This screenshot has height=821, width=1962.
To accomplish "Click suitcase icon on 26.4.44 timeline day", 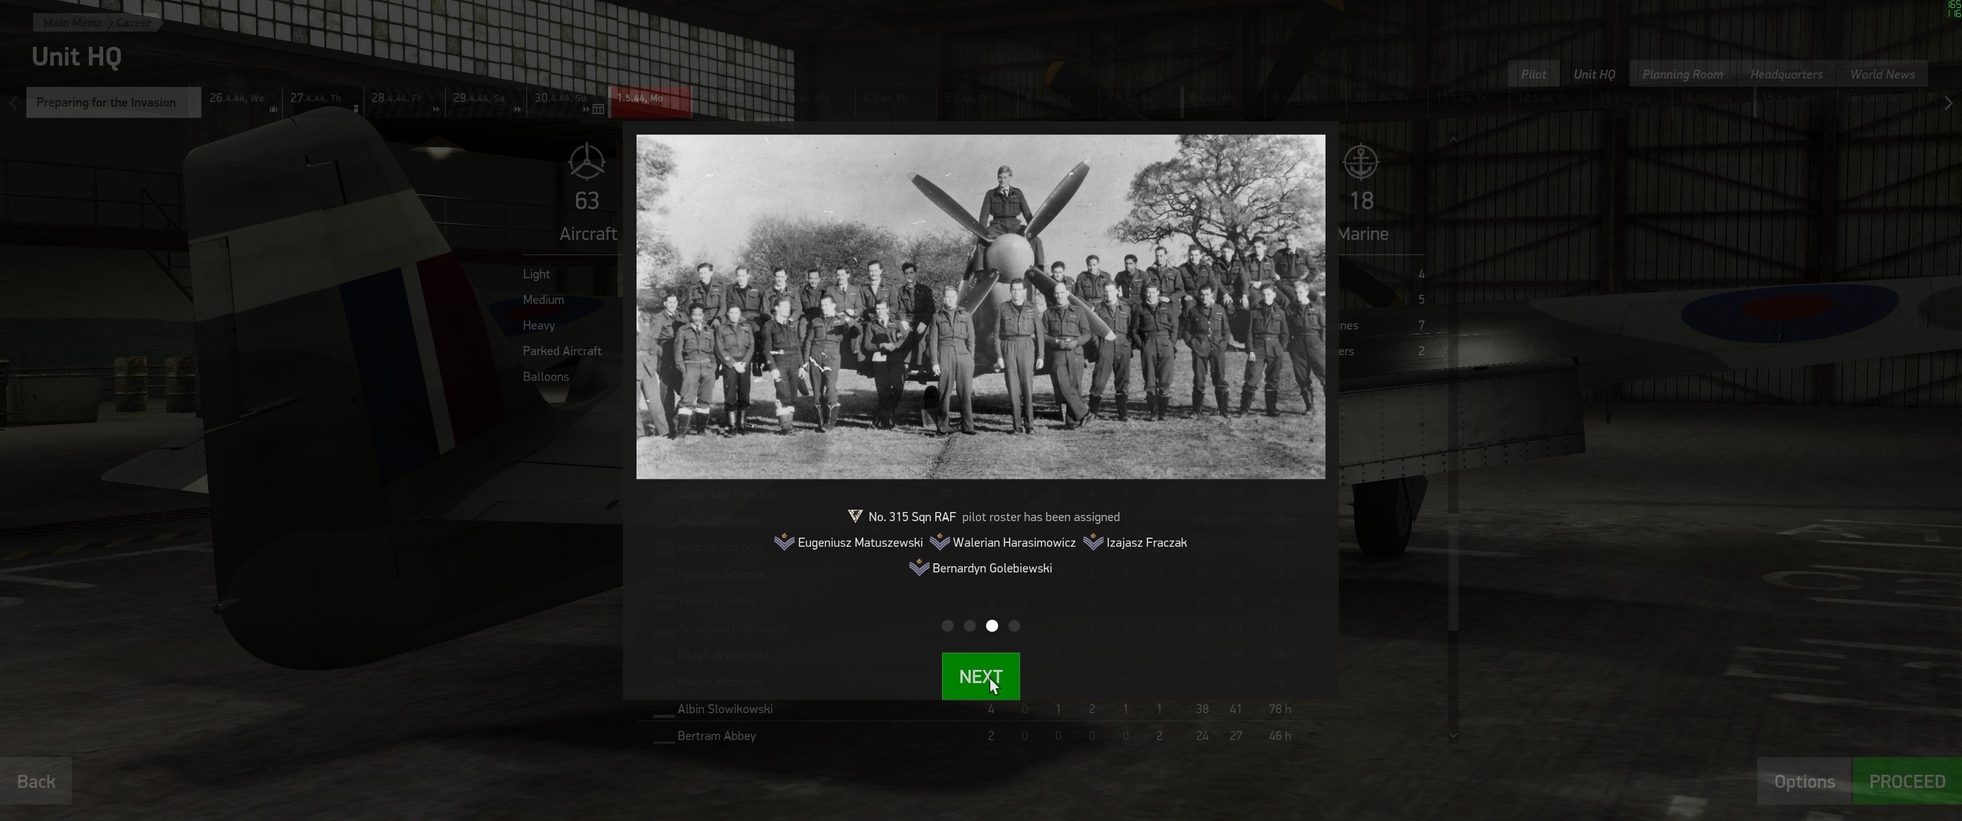I will pyautogui.click(x=273, y=109).
